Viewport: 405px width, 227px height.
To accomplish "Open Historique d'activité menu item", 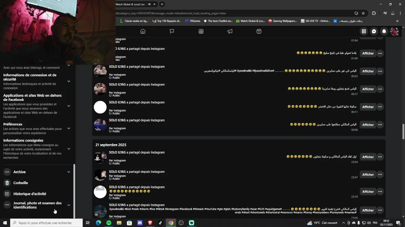I will 30,194.
